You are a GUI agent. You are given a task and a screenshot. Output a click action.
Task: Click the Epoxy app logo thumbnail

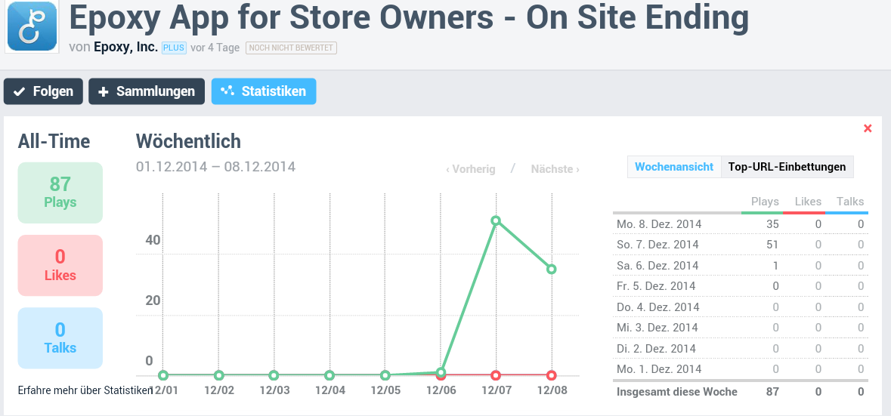point(32,26)
